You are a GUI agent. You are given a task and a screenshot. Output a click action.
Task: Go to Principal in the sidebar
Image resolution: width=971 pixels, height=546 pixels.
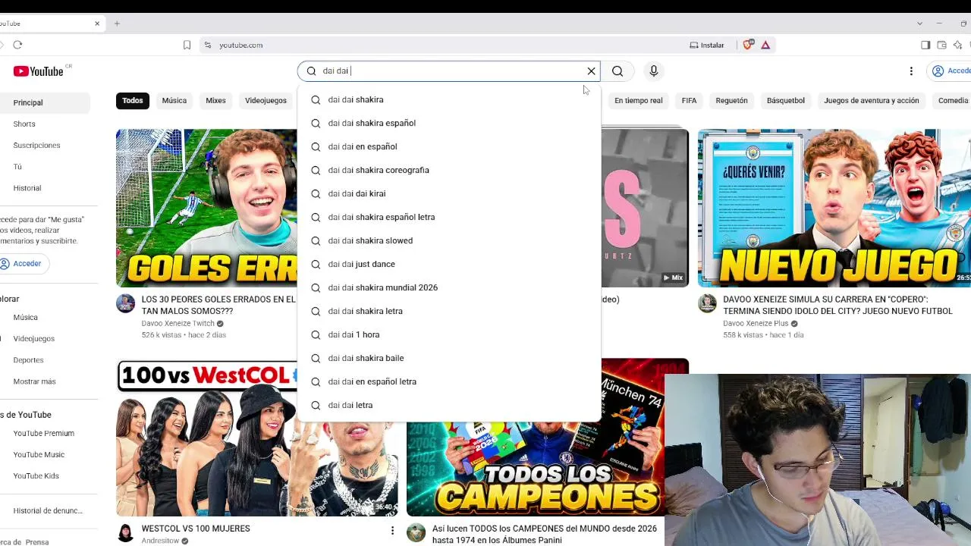coord(45,102)
